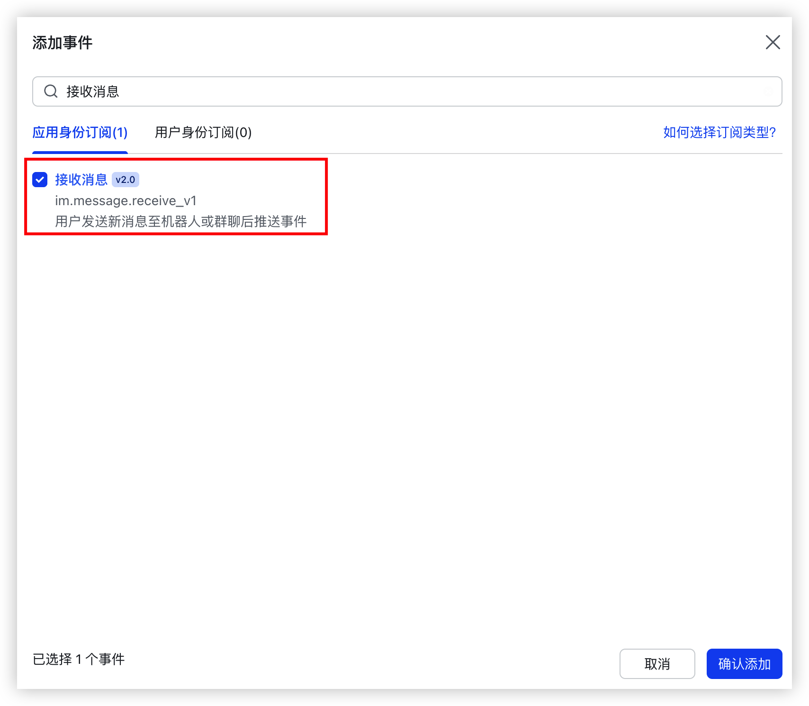The height and width of the screenshot is (706, 809).
Task: Click 已选择 1 个事件 status text
Action: coord(79,659)
